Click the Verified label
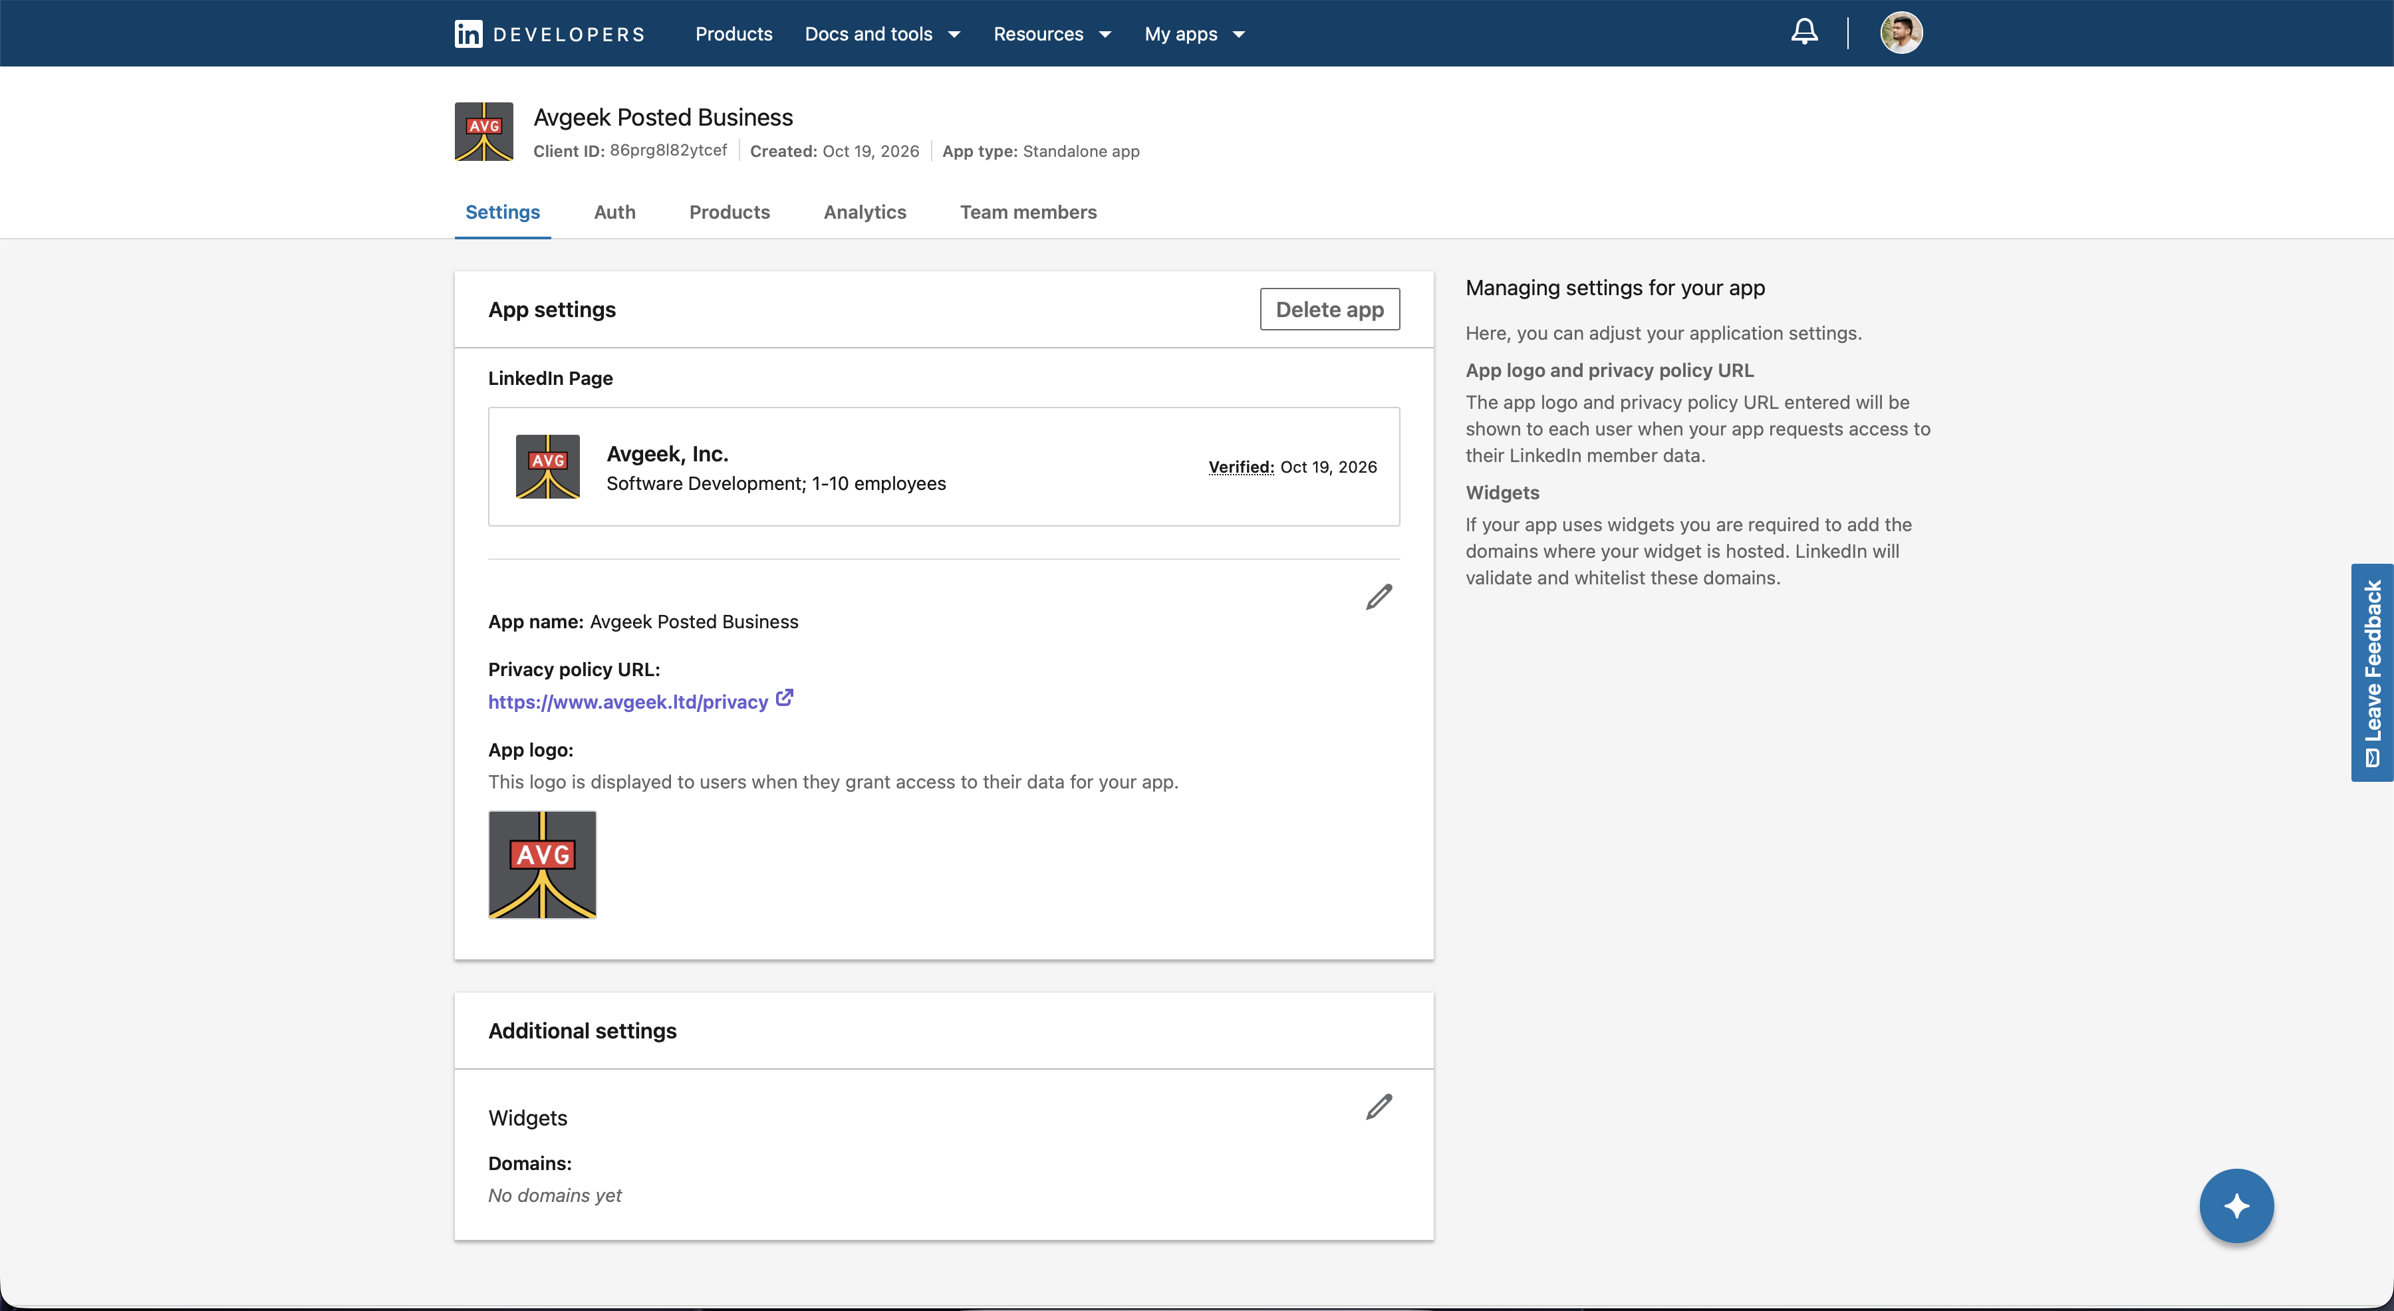This screenshot has width=2394, height=1311. point(1241,467)
